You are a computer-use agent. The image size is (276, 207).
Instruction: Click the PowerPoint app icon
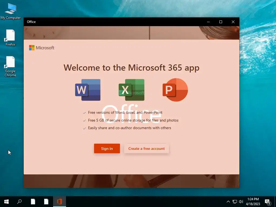click(175, 90)
